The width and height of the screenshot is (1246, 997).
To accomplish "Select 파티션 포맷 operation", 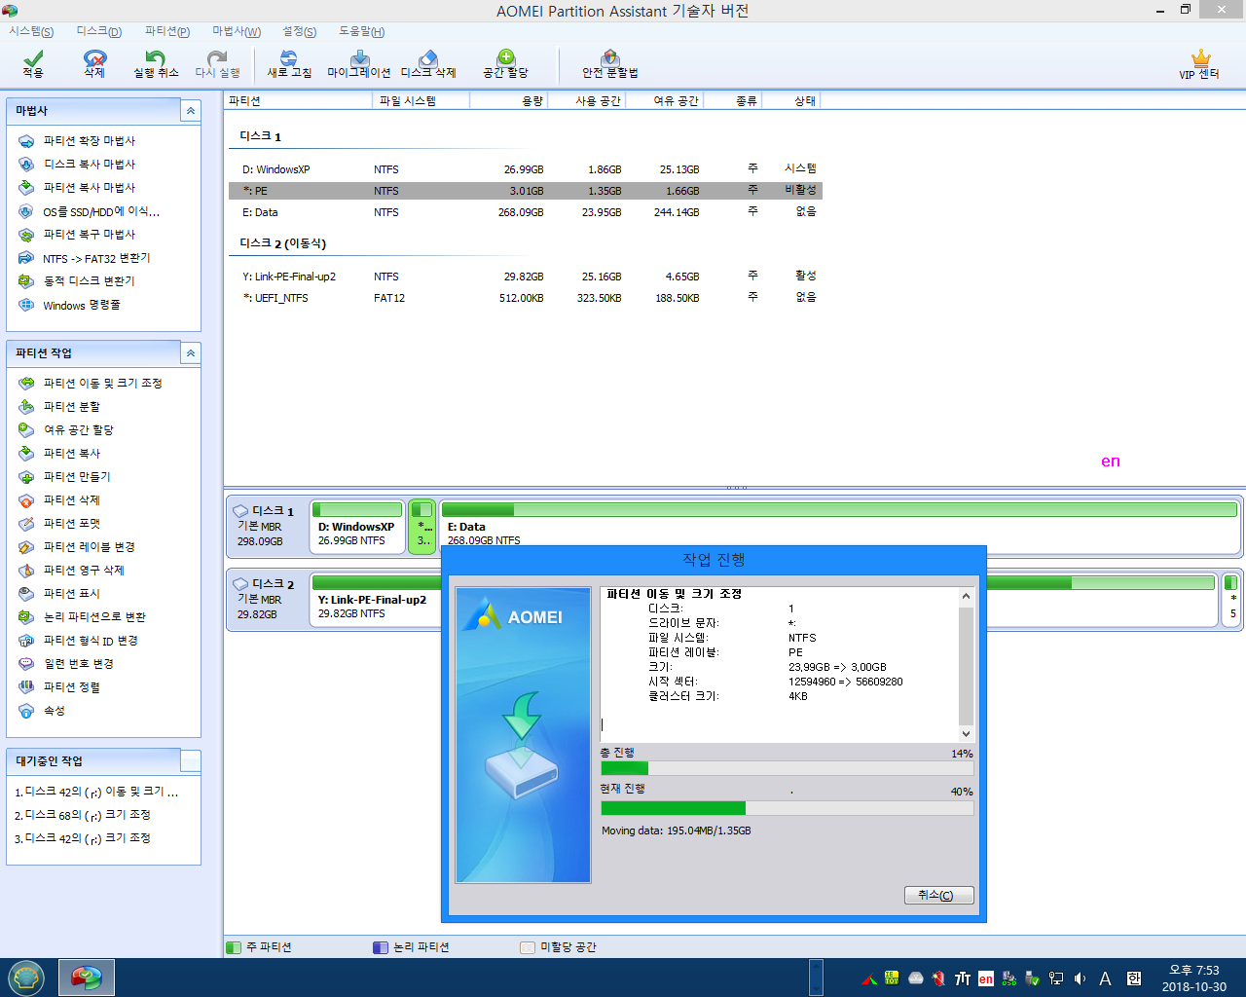I will coord(71,524).
